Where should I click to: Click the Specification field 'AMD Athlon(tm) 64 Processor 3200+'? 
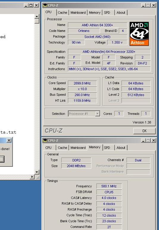click(x=109, y=52)
